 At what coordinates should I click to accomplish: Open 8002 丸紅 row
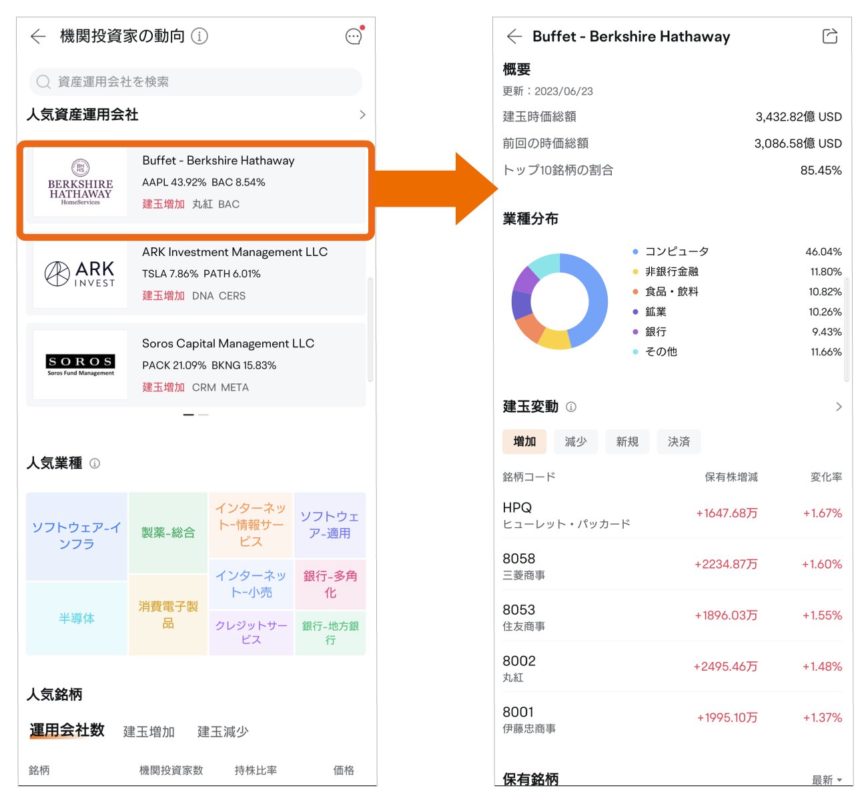pos(673,668)
